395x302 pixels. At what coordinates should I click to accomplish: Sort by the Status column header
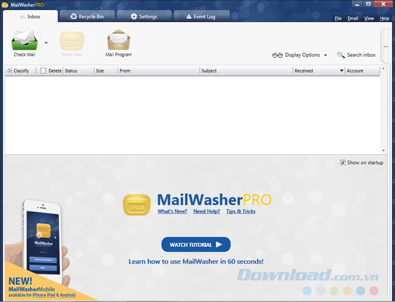point(78,70)
